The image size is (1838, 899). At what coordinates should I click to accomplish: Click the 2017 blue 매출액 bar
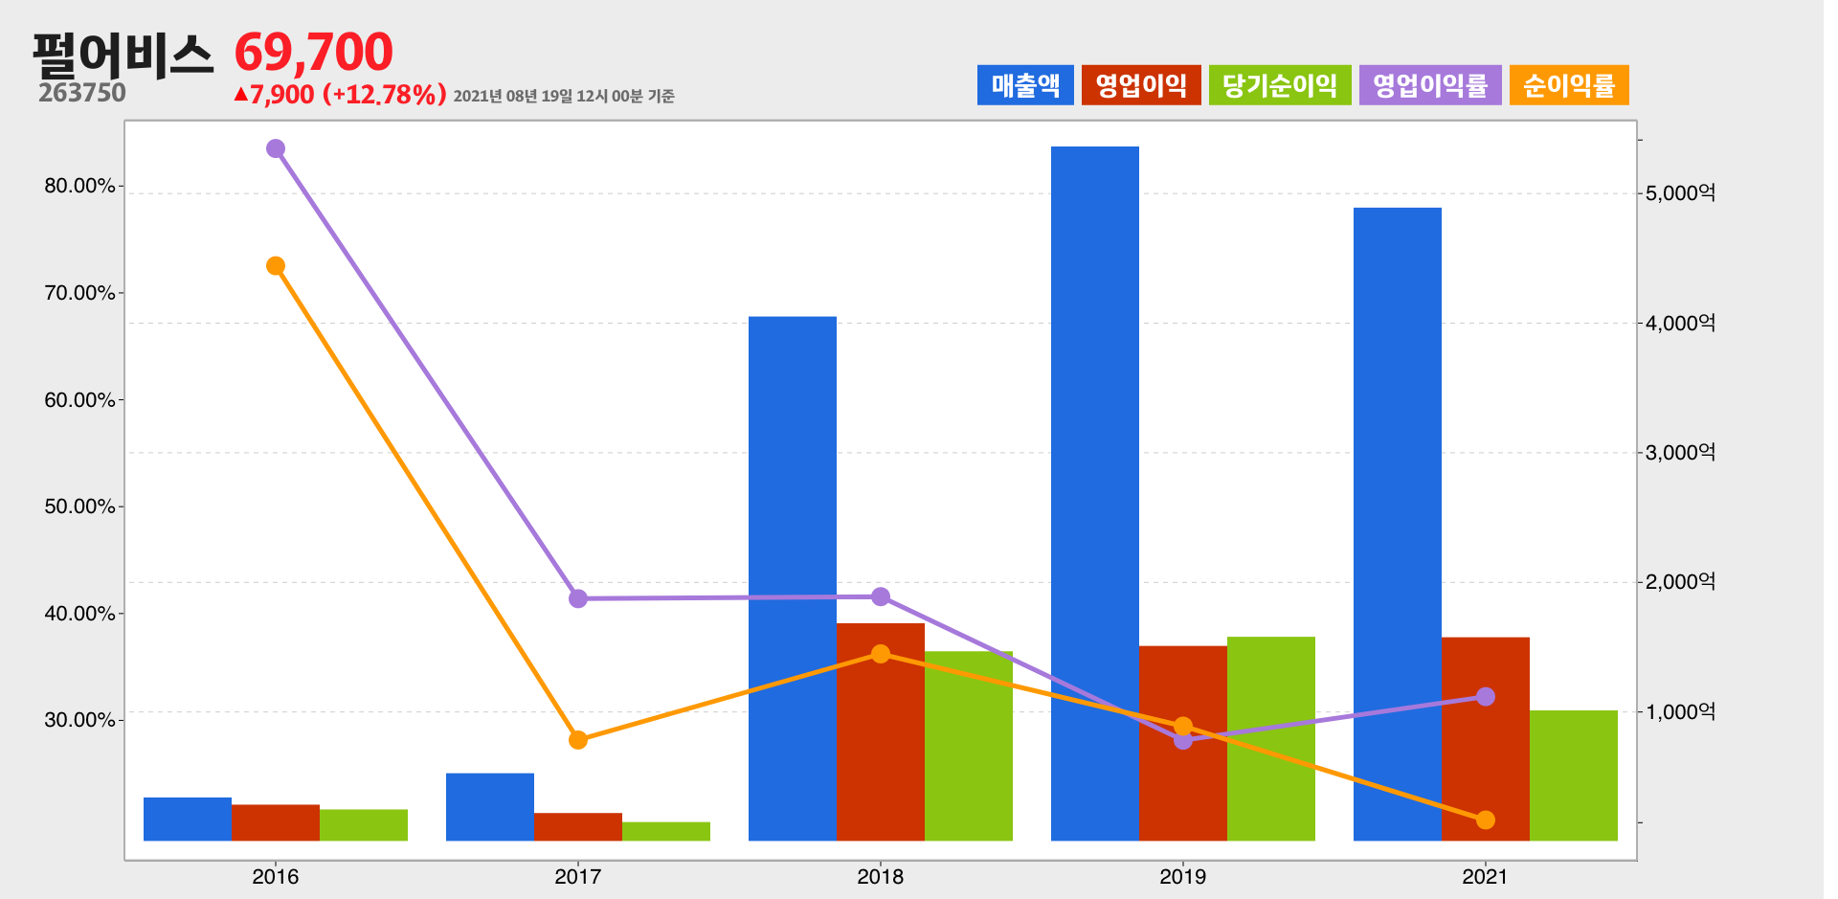(x=490, y=807)
